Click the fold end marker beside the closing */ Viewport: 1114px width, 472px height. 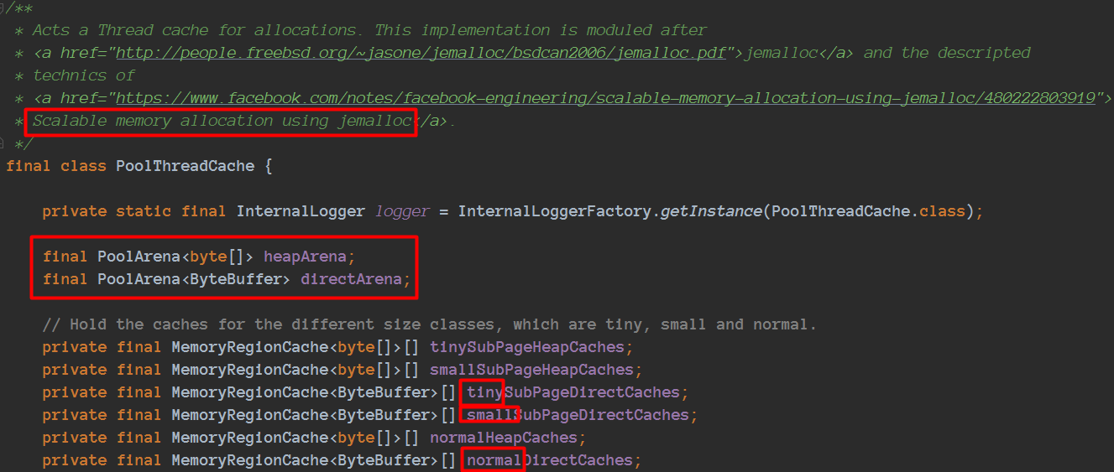point(3,143)
